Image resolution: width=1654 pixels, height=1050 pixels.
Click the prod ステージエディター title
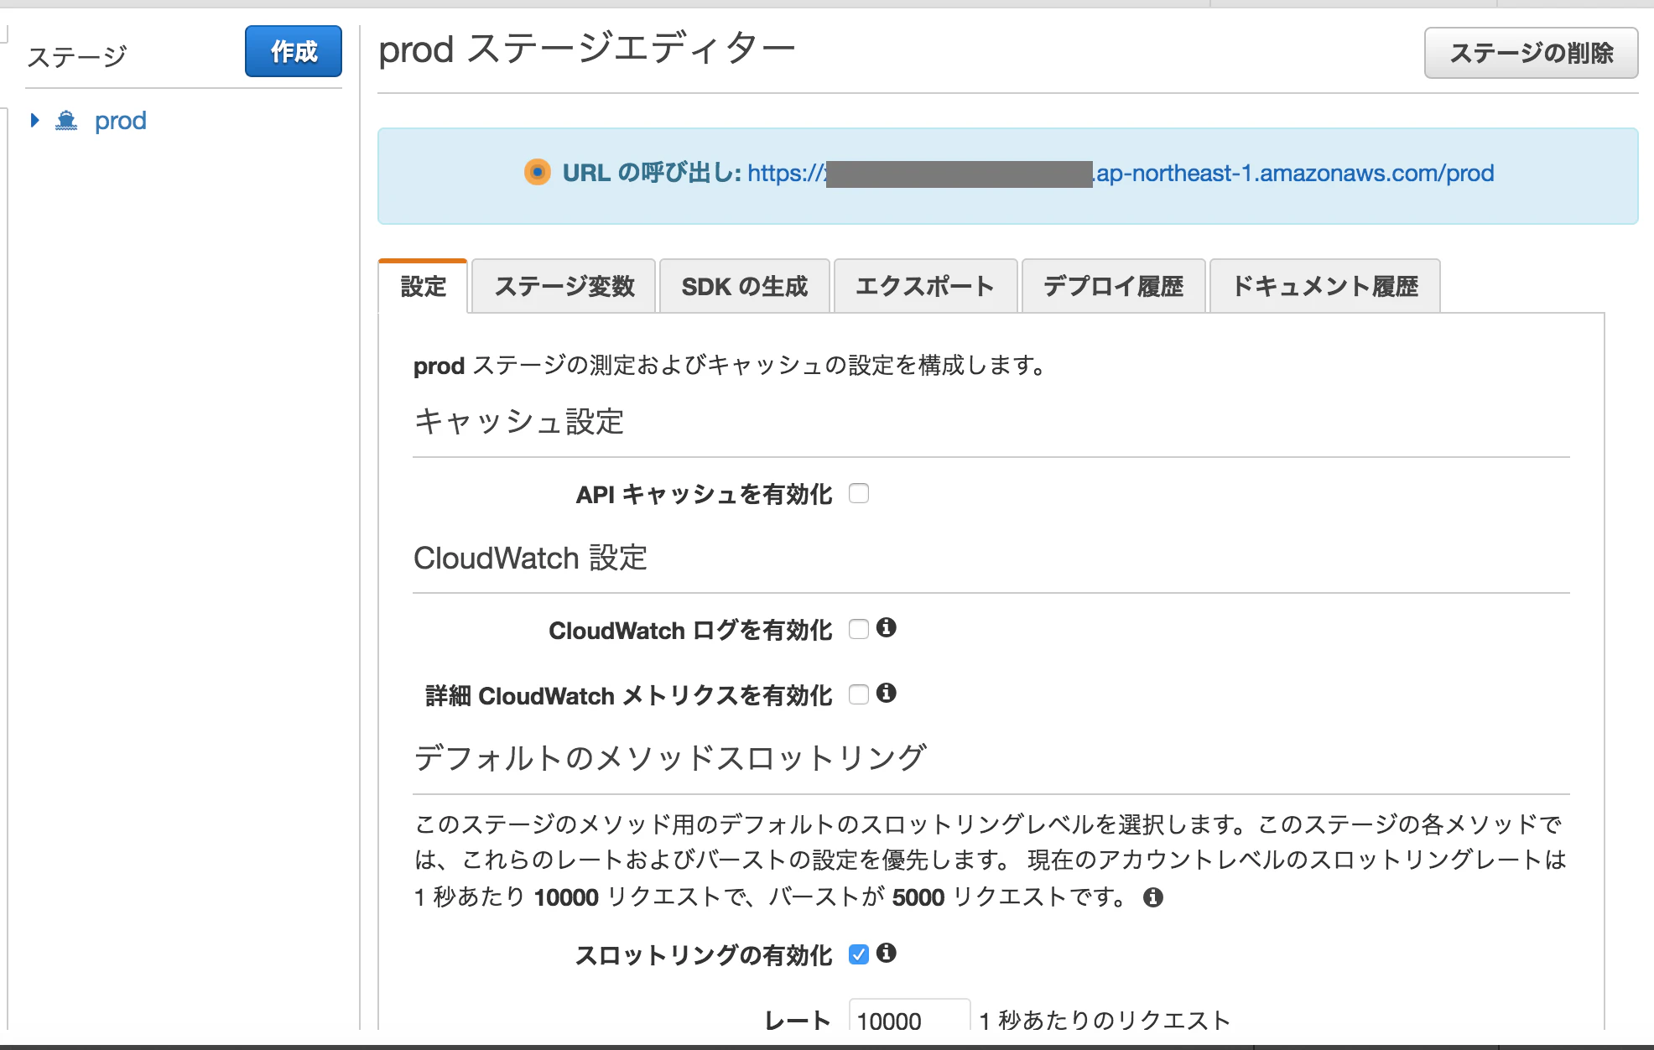587,49
